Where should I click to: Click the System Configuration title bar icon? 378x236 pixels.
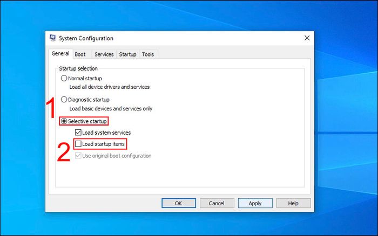coord(52,38)
